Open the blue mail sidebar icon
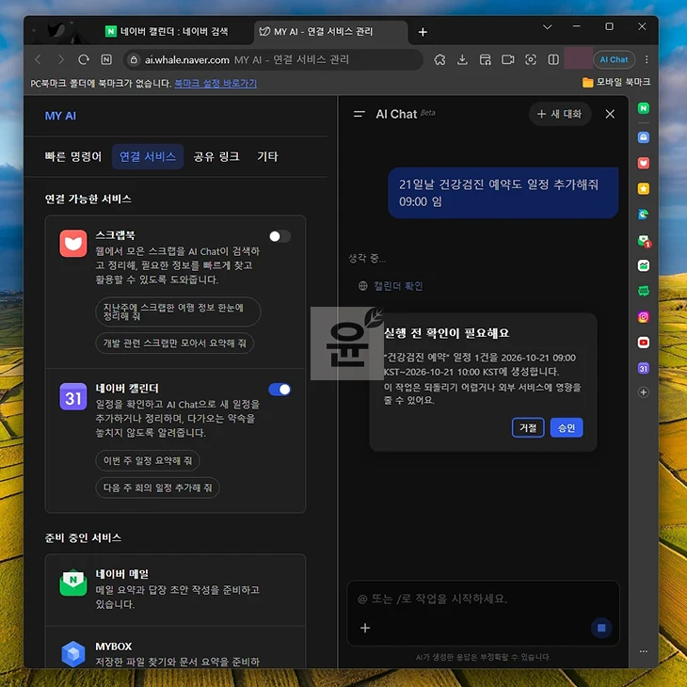 tap(643, 137)
